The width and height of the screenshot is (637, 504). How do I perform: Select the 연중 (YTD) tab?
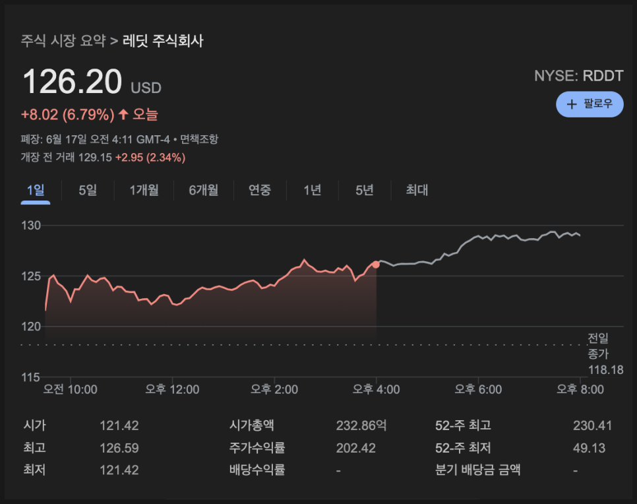pos(260,190)
